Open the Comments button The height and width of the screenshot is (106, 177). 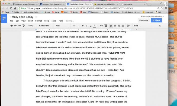point(144,20)
